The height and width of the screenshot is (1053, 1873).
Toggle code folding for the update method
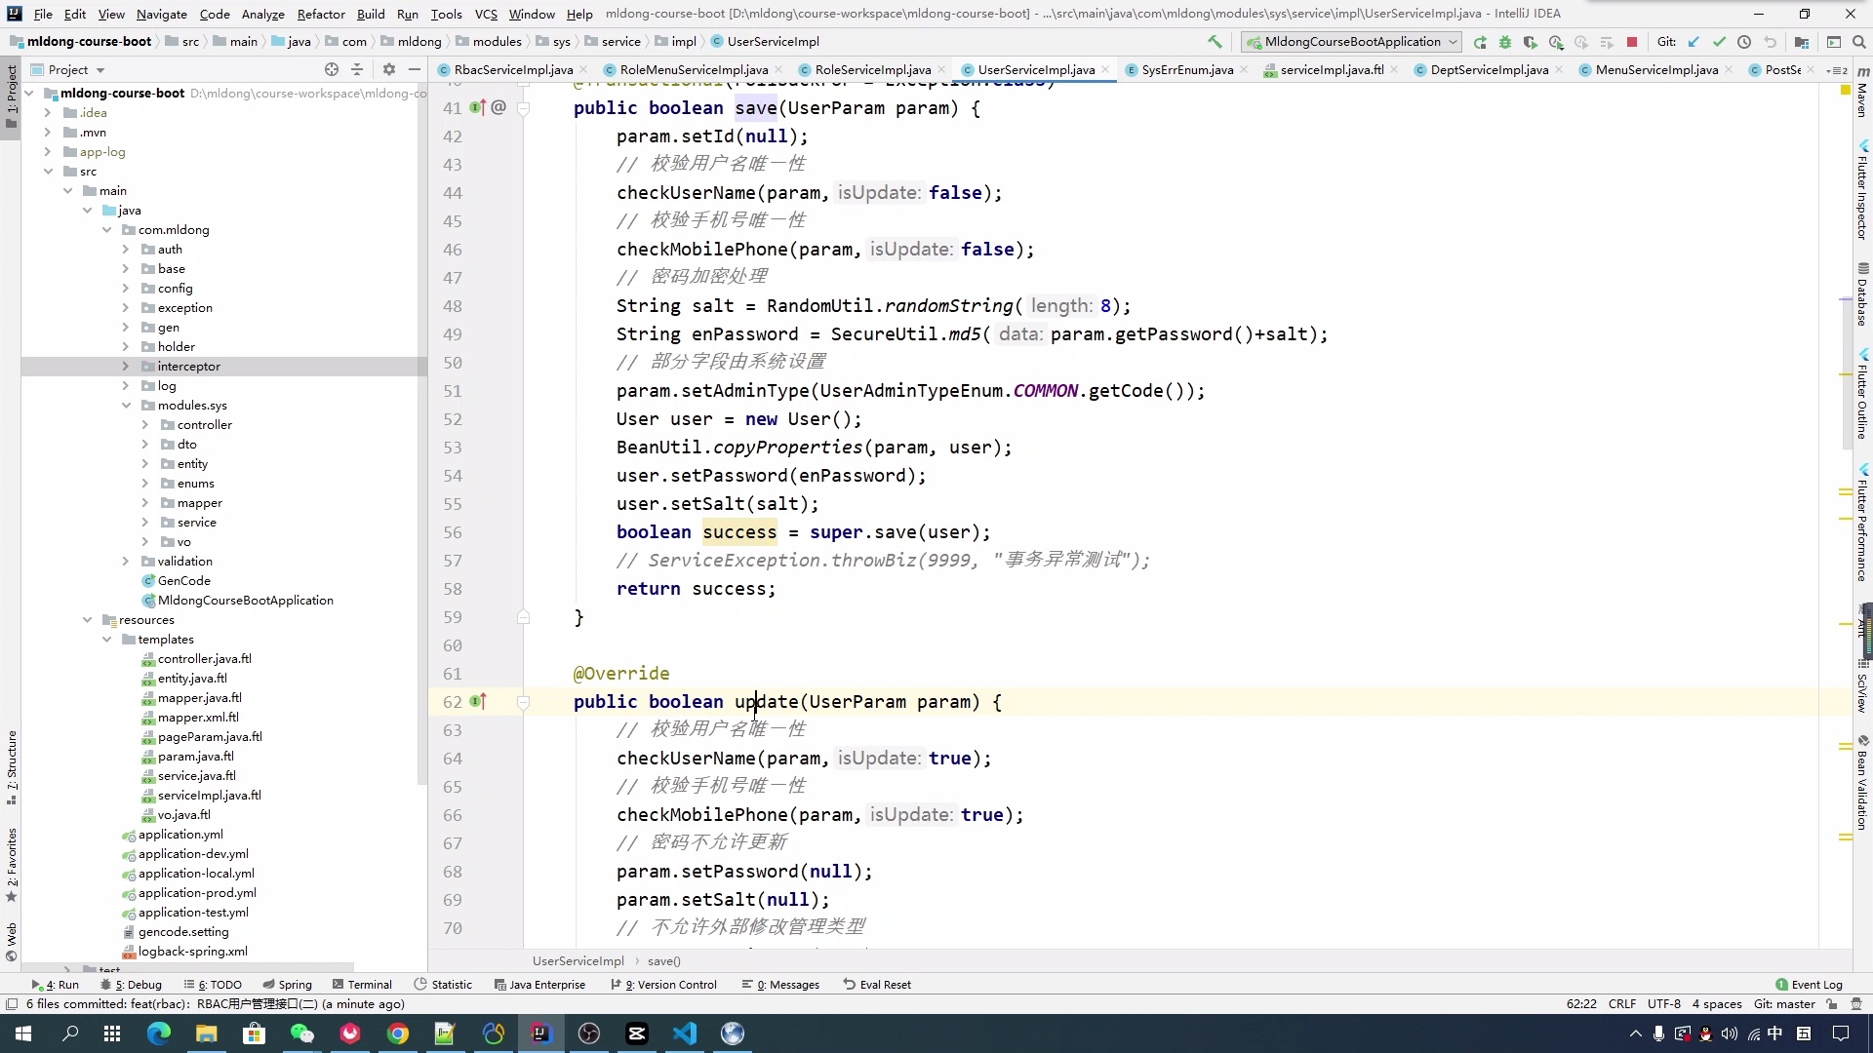click(x=523, y=702)
